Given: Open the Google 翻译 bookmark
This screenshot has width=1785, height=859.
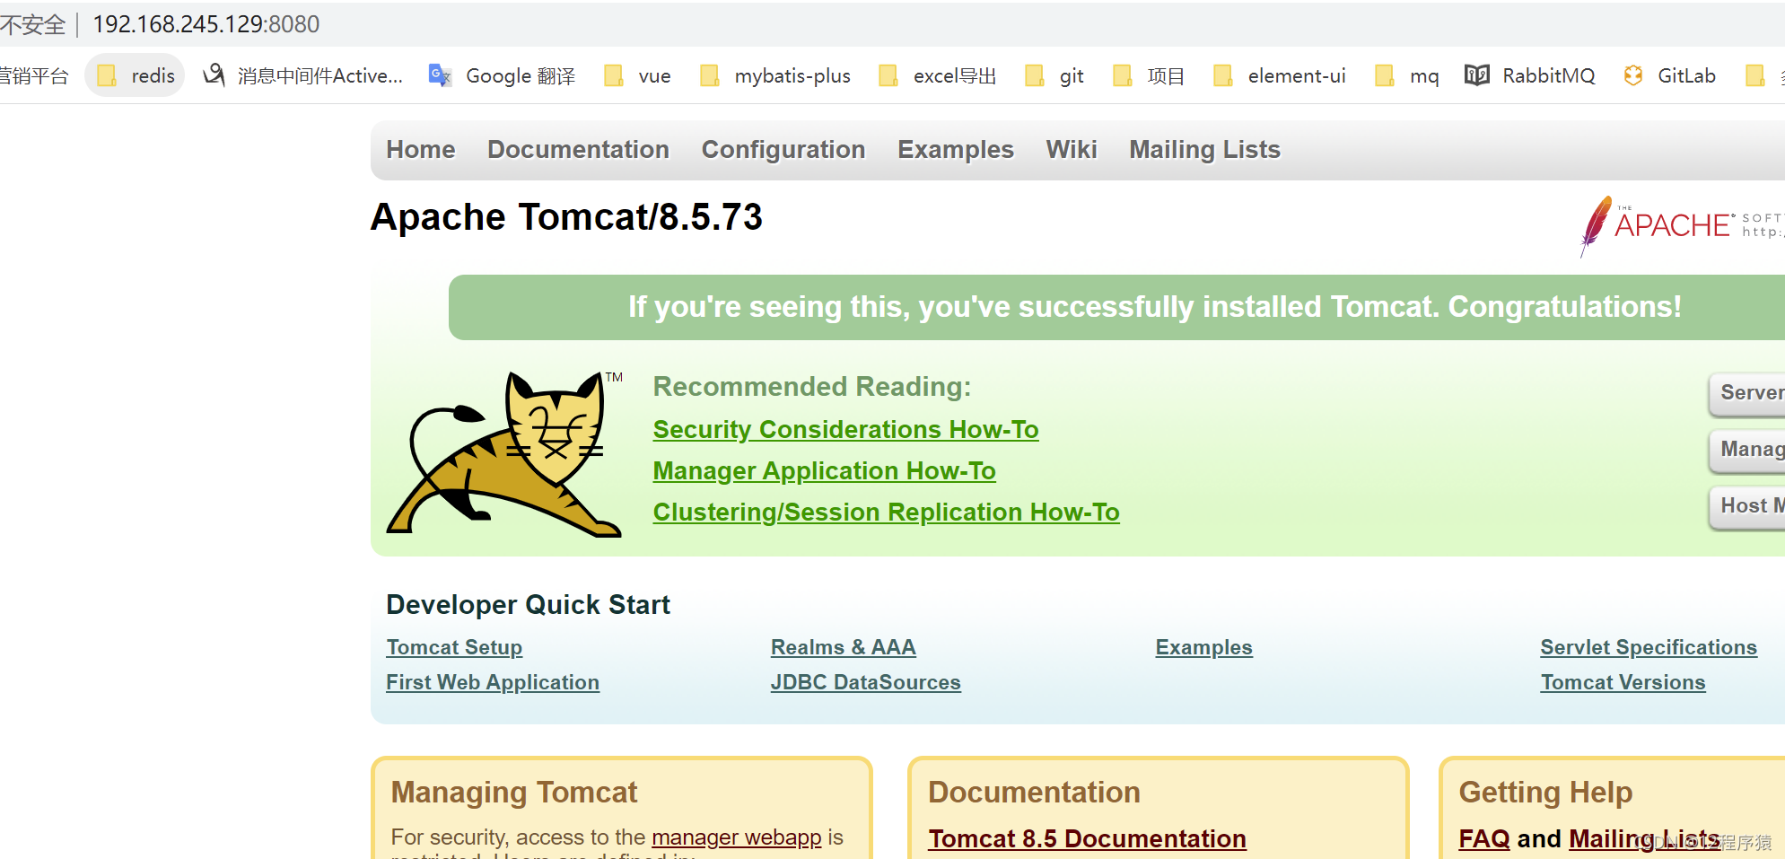Looking at the screenshot, I should click(x=502, y=75).
